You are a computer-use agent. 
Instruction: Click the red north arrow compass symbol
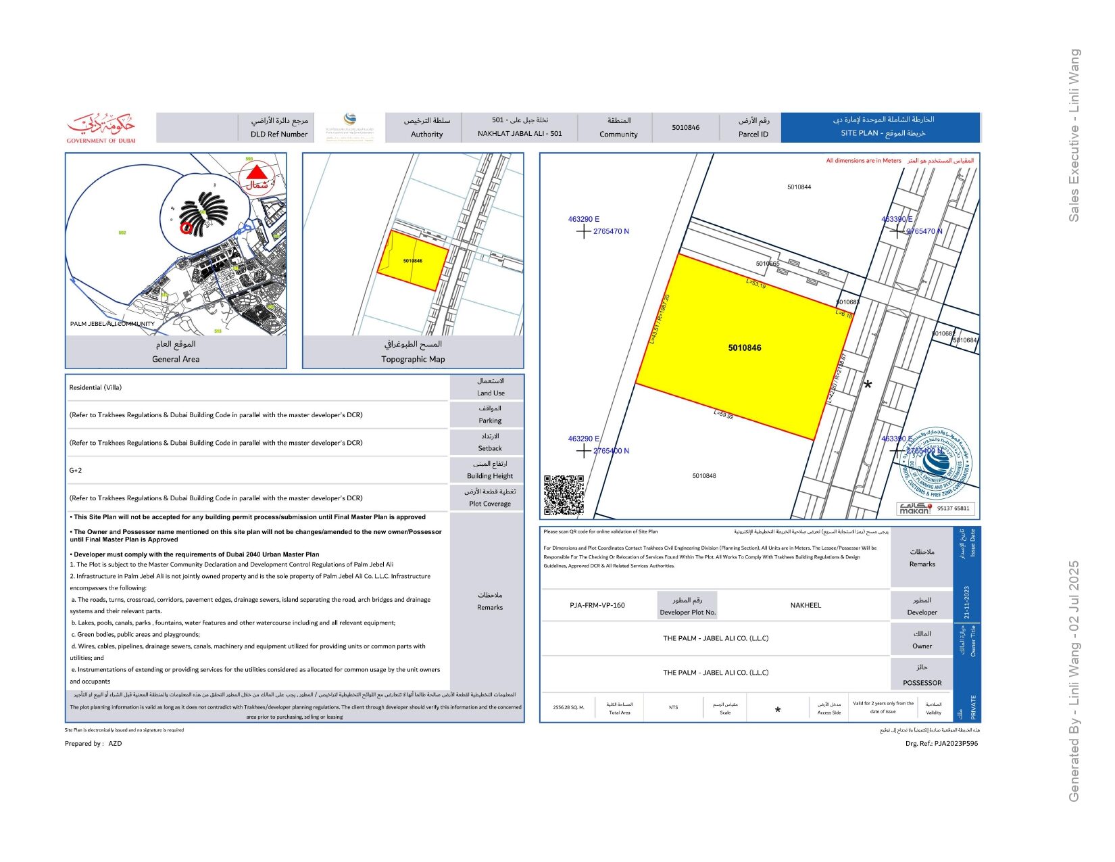tap(257, 177)
